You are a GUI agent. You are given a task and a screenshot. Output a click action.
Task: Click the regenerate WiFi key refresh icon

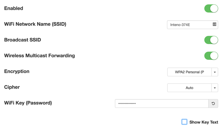point(213,104)
